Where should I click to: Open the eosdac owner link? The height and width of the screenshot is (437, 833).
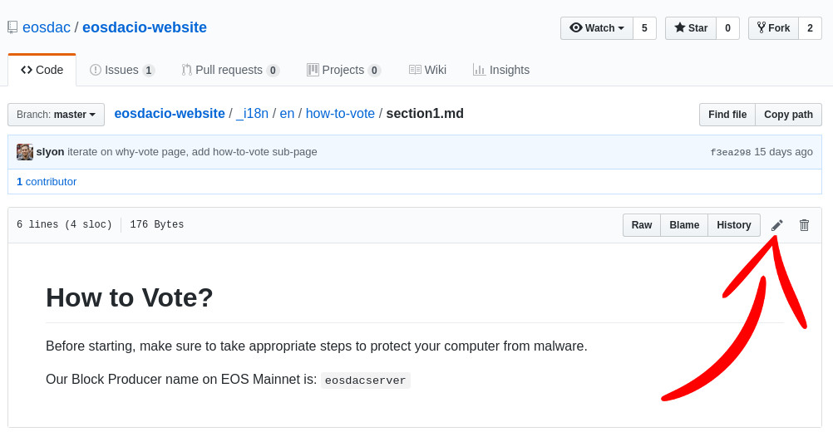pyautogui.click(x=47, y=27)
